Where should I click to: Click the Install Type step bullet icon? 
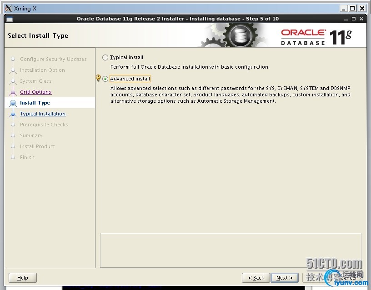pos(13,103)
